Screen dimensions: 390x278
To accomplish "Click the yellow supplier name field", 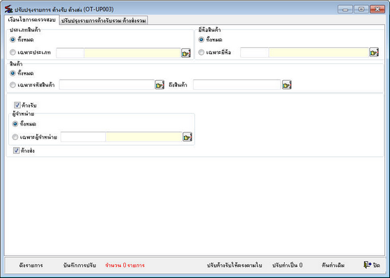I will point(144,137).
